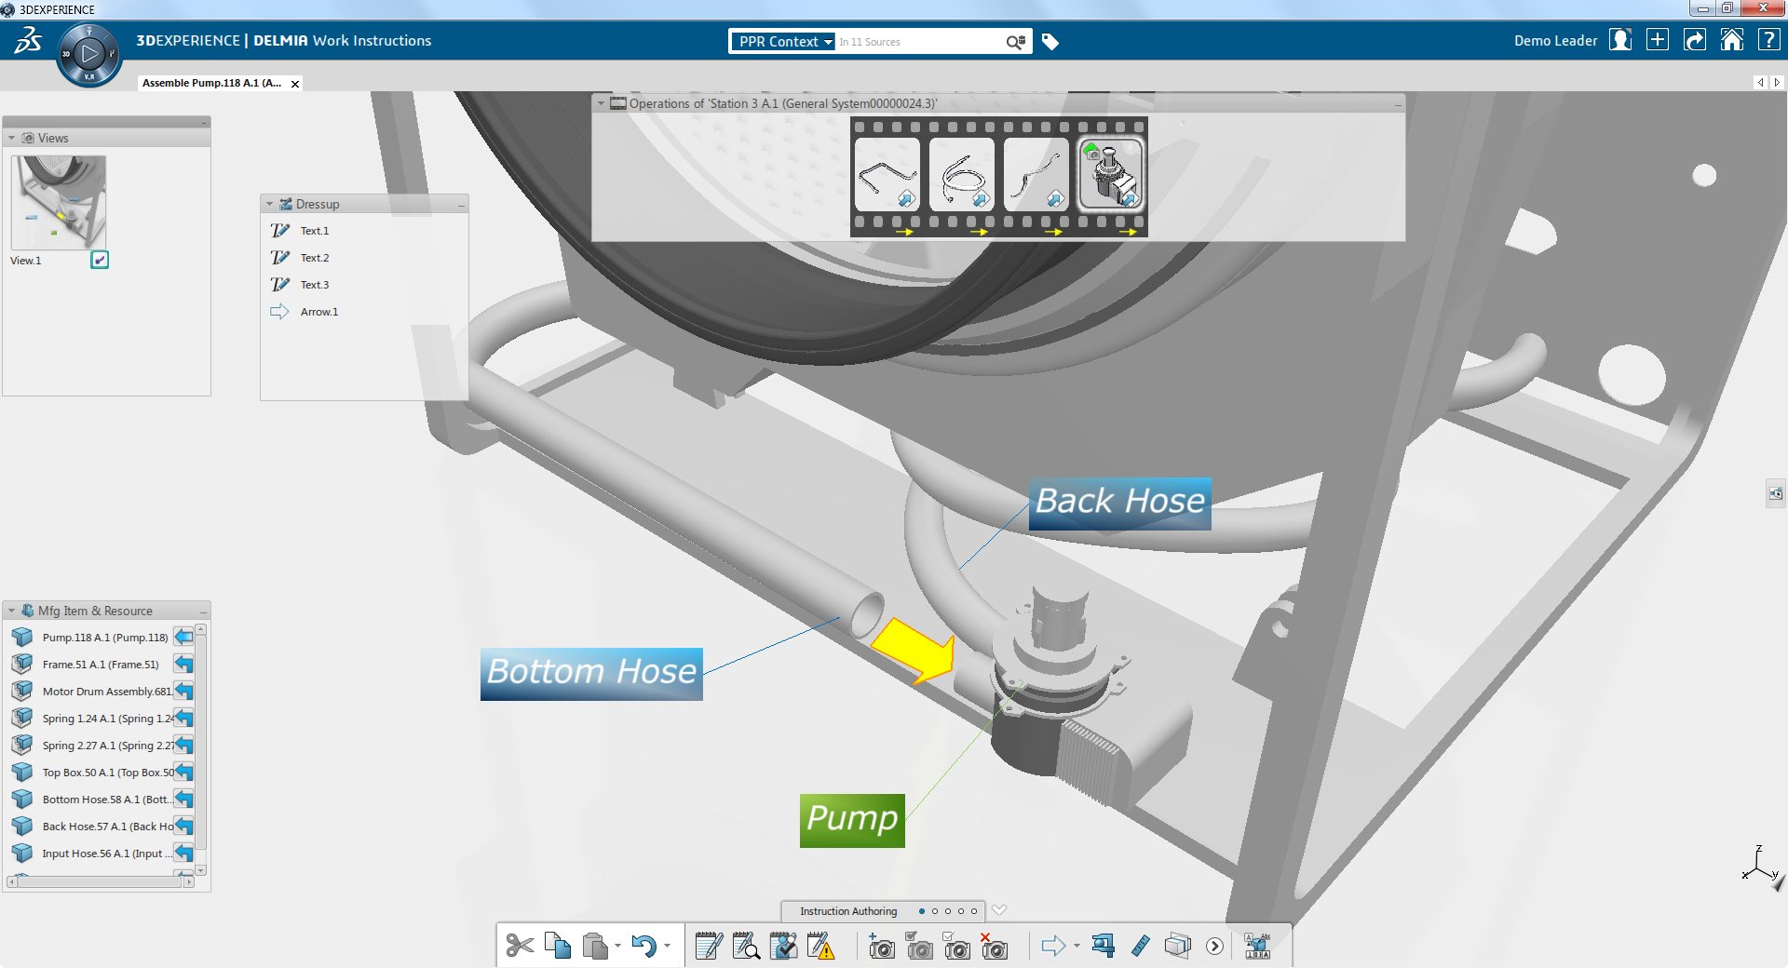Open the PPR Context dropdown
The height and width of the screenshot is (968, 1788).
click(782, 42)
